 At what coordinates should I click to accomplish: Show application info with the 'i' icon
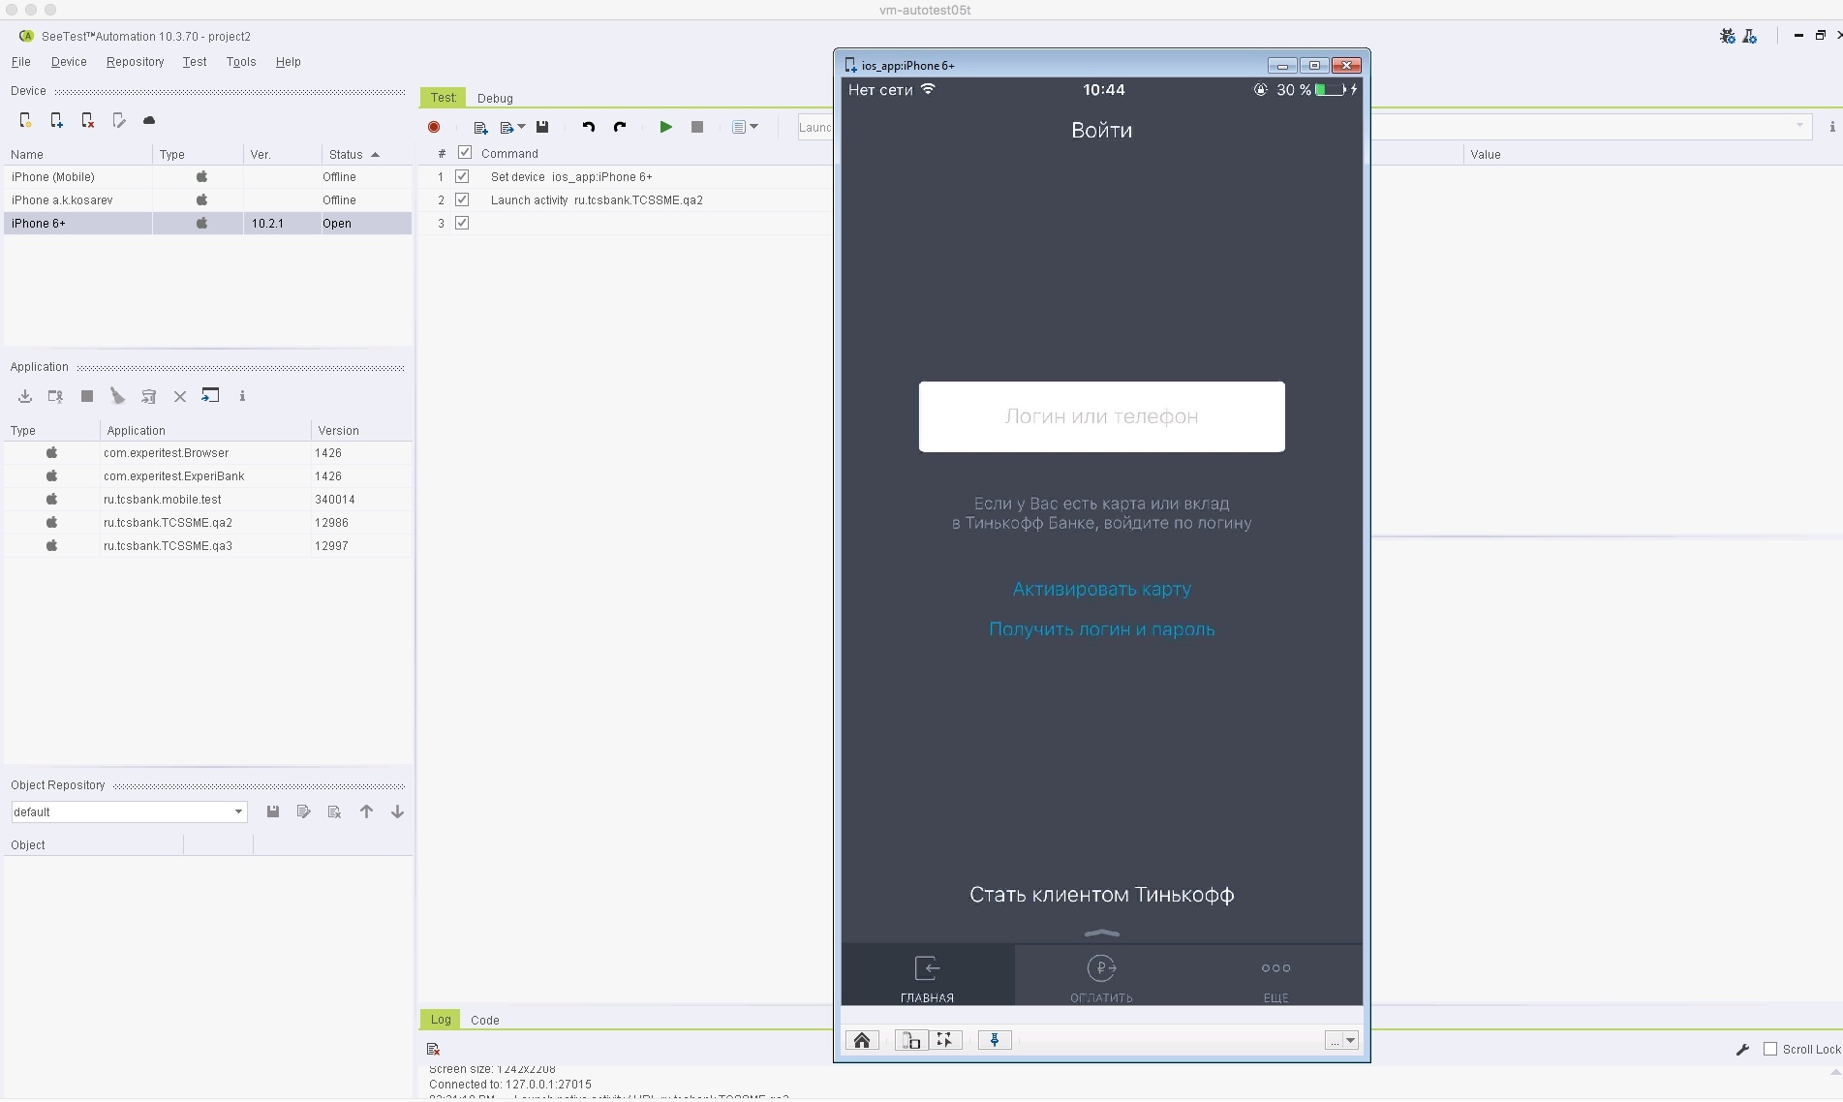click(242, 396)
